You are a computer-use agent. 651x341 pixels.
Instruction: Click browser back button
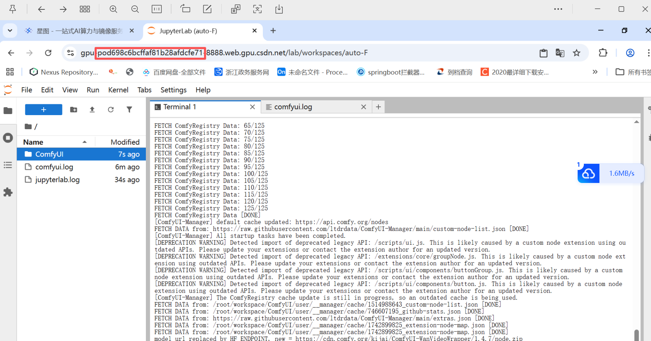(x=11, y=53)
